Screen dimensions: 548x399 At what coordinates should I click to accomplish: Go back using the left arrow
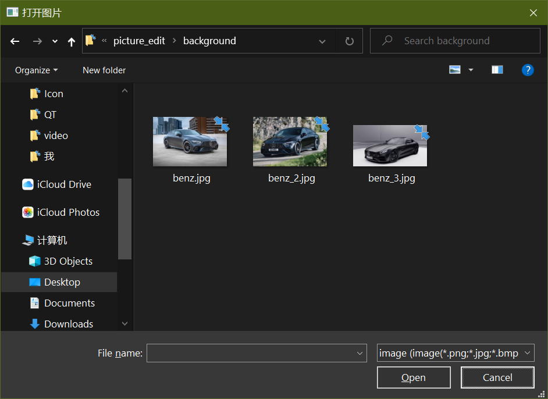15,41
